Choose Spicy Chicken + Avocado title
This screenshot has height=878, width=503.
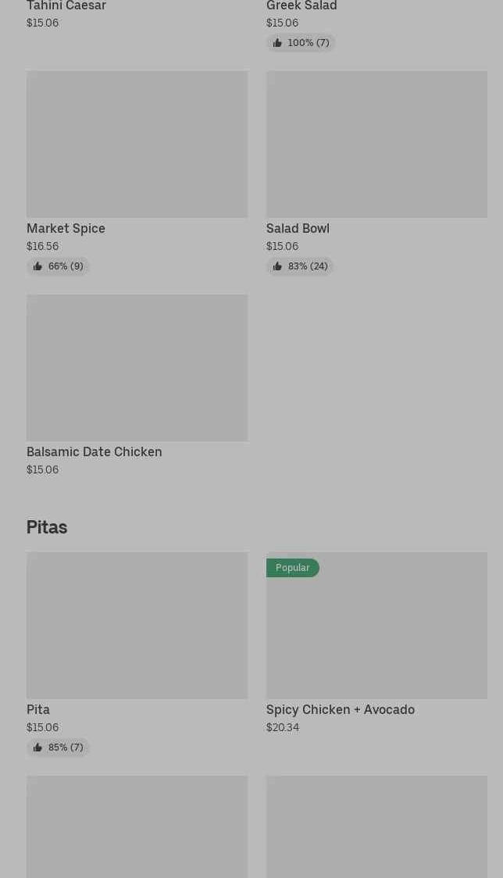(x=341, y=709)
